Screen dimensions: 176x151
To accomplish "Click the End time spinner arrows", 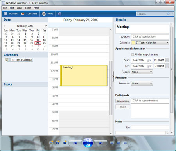I will (167, 66).
